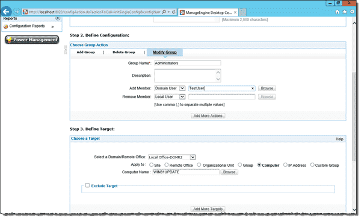Select the Remote Office radio button
The image size is (361, 219).
click(167, 165)
